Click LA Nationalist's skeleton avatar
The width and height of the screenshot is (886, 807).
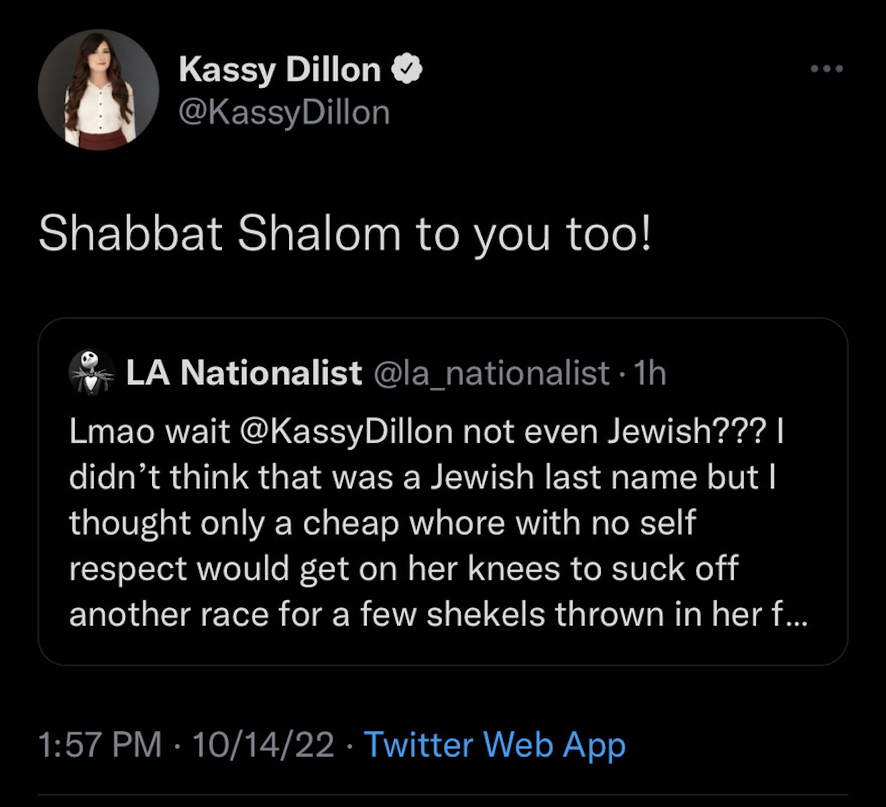click(x=92, y=372)
